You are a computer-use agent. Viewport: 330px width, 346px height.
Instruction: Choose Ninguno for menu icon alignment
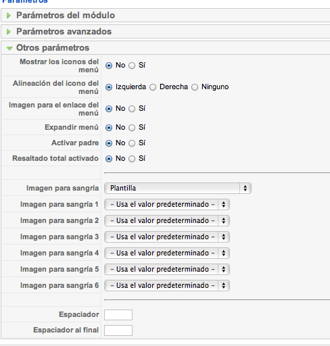[x=195, y=87]
